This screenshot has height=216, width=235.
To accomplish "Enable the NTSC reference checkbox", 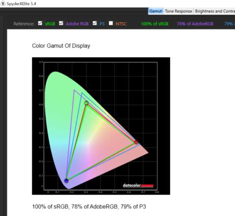I will coord(111,24).
